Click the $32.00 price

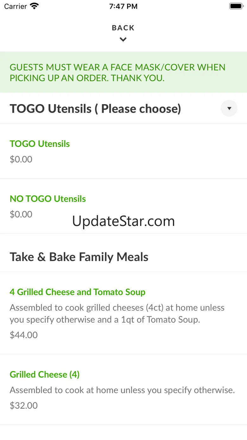coord(24,405)
